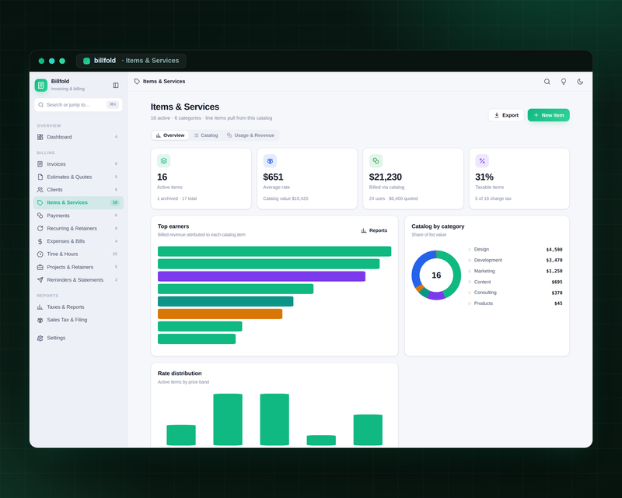
Task: Click the purple bar in Top earners
Action: (261, 276)
